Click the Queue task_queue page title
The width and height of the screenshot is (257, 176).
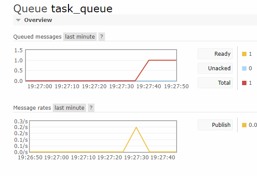tap(63, 8)
